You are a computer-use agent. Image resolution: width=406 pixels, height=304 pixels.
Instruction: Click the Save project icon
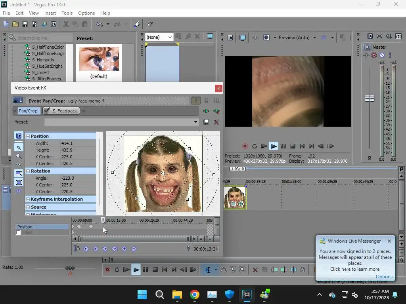(25, 24)
